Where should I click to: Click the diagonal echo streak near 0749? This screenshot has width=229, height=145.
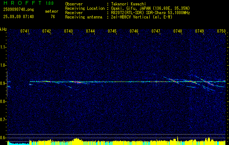point(207,82)
